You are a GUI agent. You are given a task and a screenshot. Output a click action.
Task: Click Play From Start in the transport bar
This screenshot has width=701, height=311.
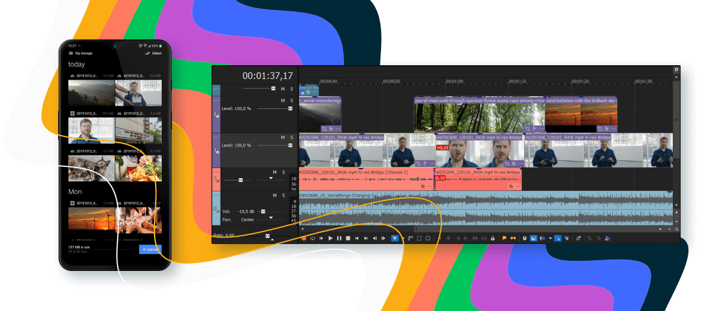(321, 238)
